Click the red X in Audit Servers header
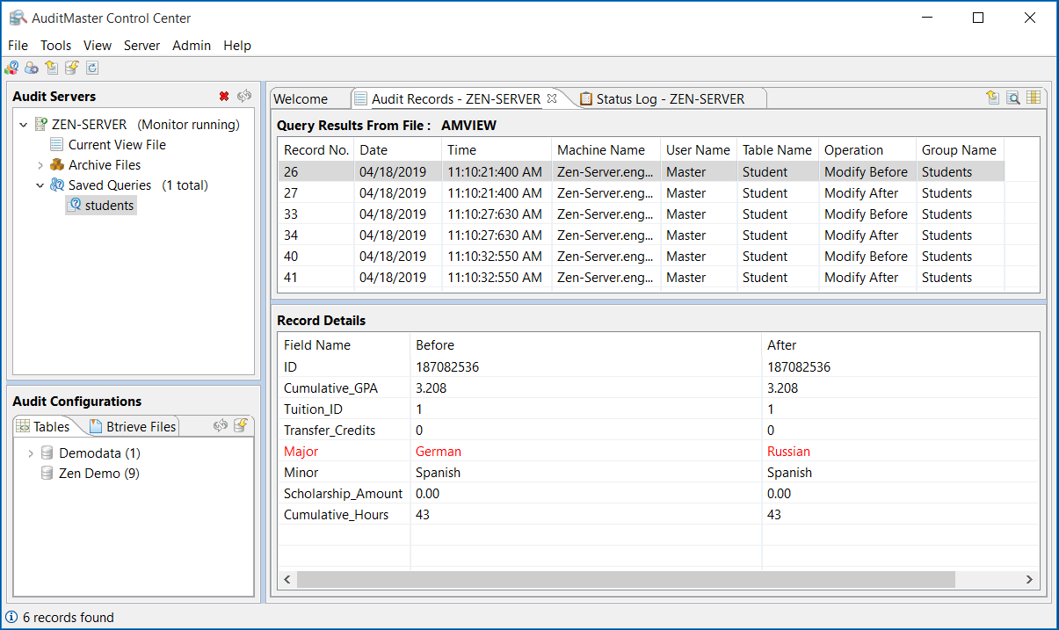This screenshot has width=1059, height=630. [x=224, y=97]
